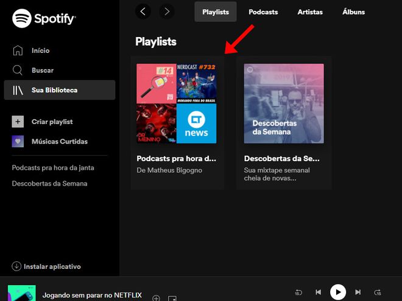The height and width of the screenshot is (301, 402).
Task: Select Sua Biblioteca in sidebar
Action: point(60,90)
